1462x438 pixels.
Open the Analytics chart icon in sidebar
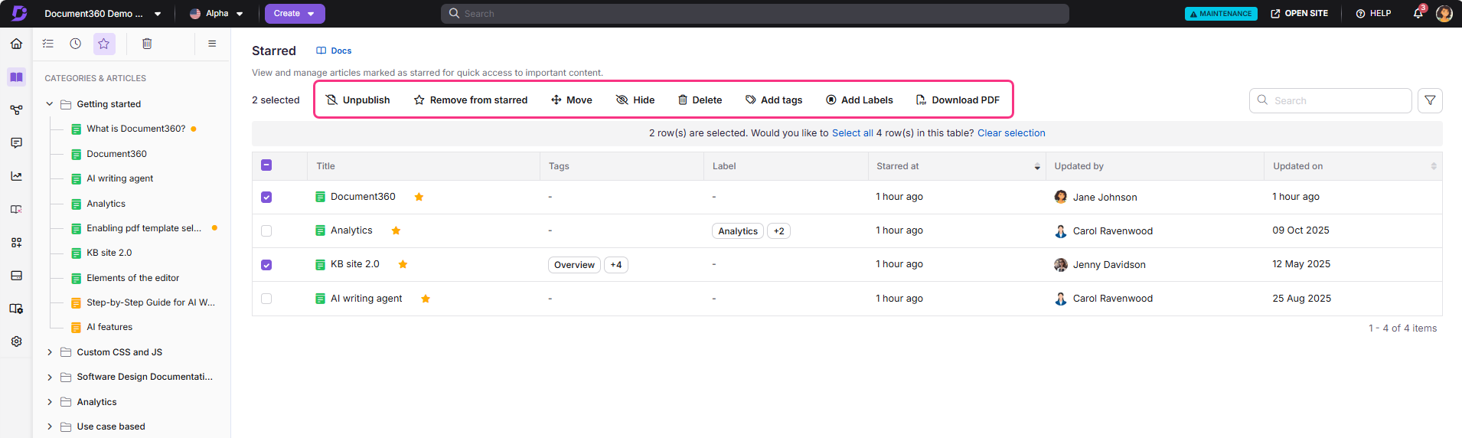click(x=16, y=176)
